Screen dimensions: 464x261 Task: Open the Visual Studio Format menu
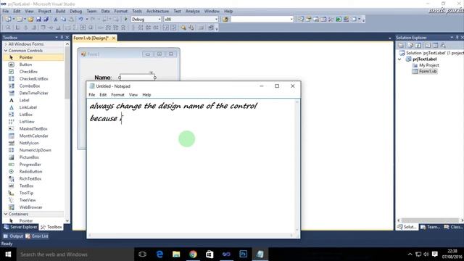121,12
